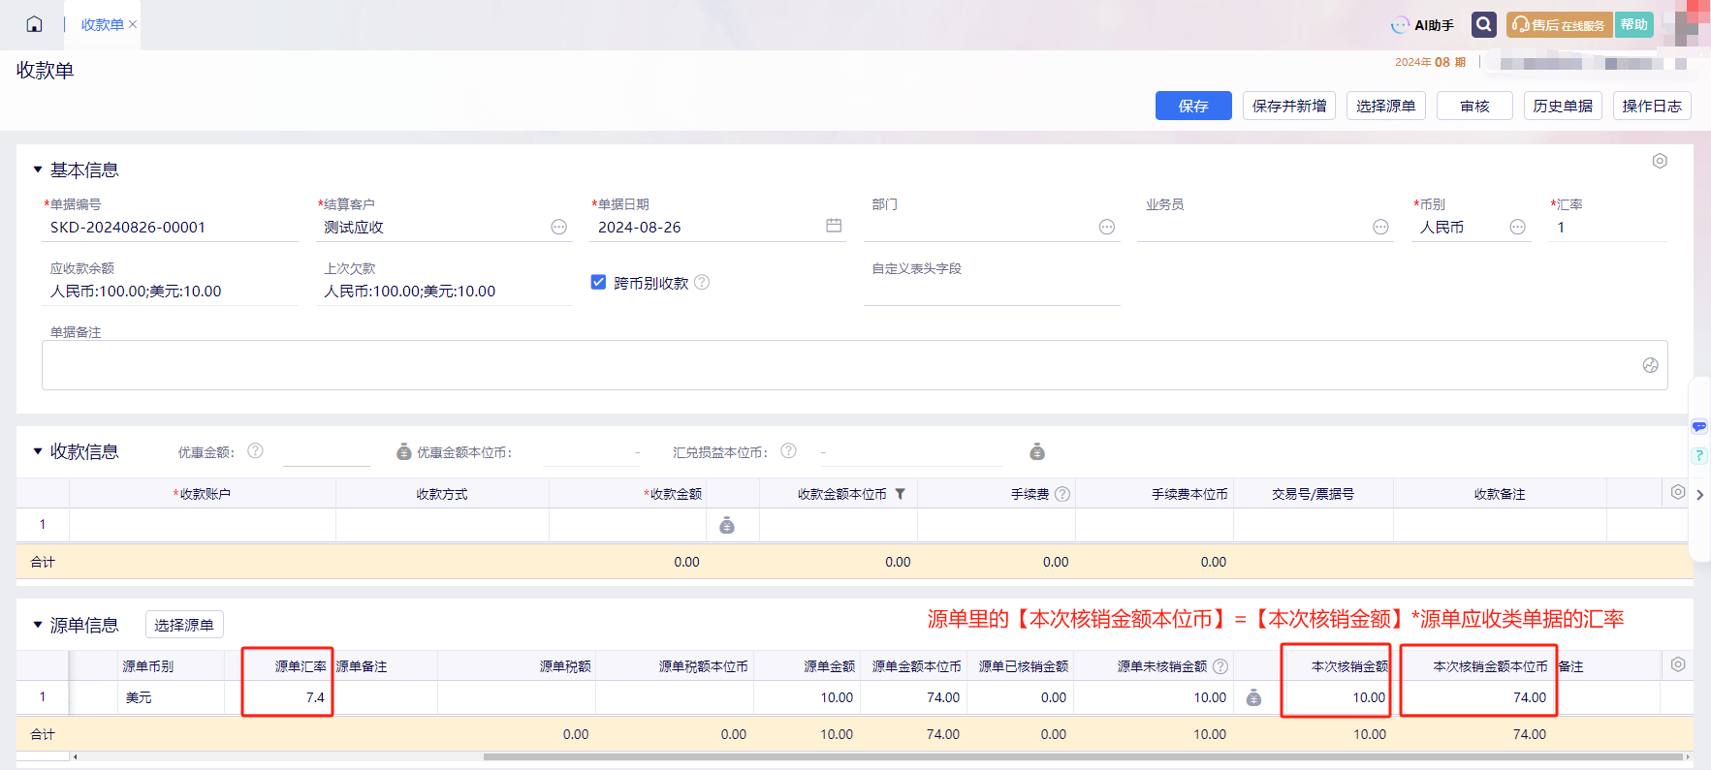Expand right side panel arrow
1711x770 pixels.
(x=1699, y=495)
